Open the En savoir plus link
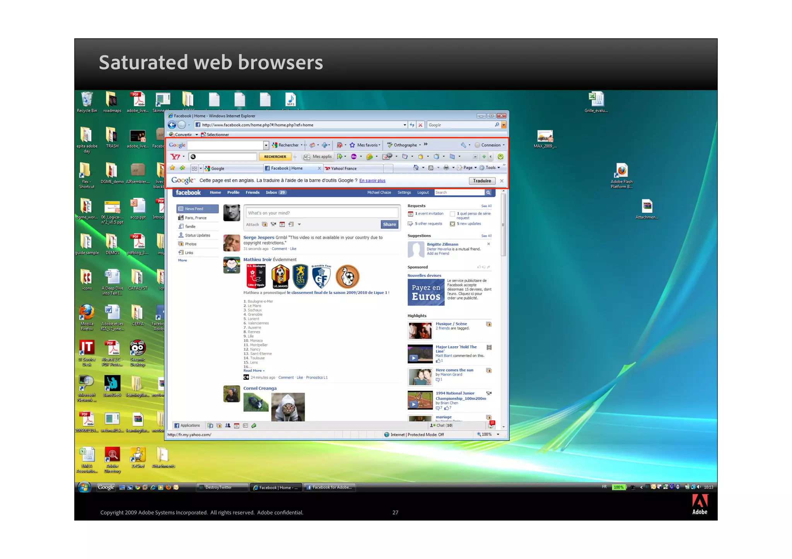Image resolution: width=792 pixels, height=559 pixels. click(372, 180)
